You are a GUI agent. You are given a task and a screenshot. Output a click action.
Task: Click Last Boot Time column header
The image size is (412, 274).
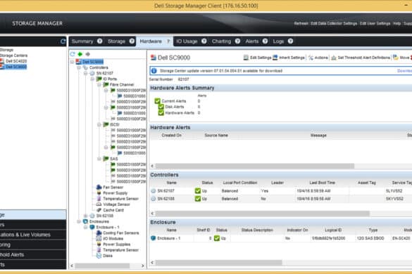pyautogui.click(x=322, y=183)
